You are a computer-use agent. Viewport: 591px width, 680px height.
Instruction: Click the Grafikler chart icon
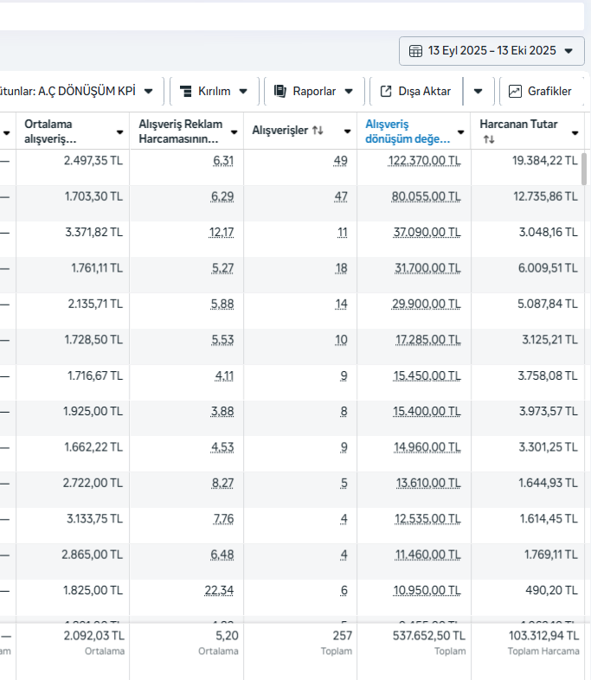tap(516, 91)
